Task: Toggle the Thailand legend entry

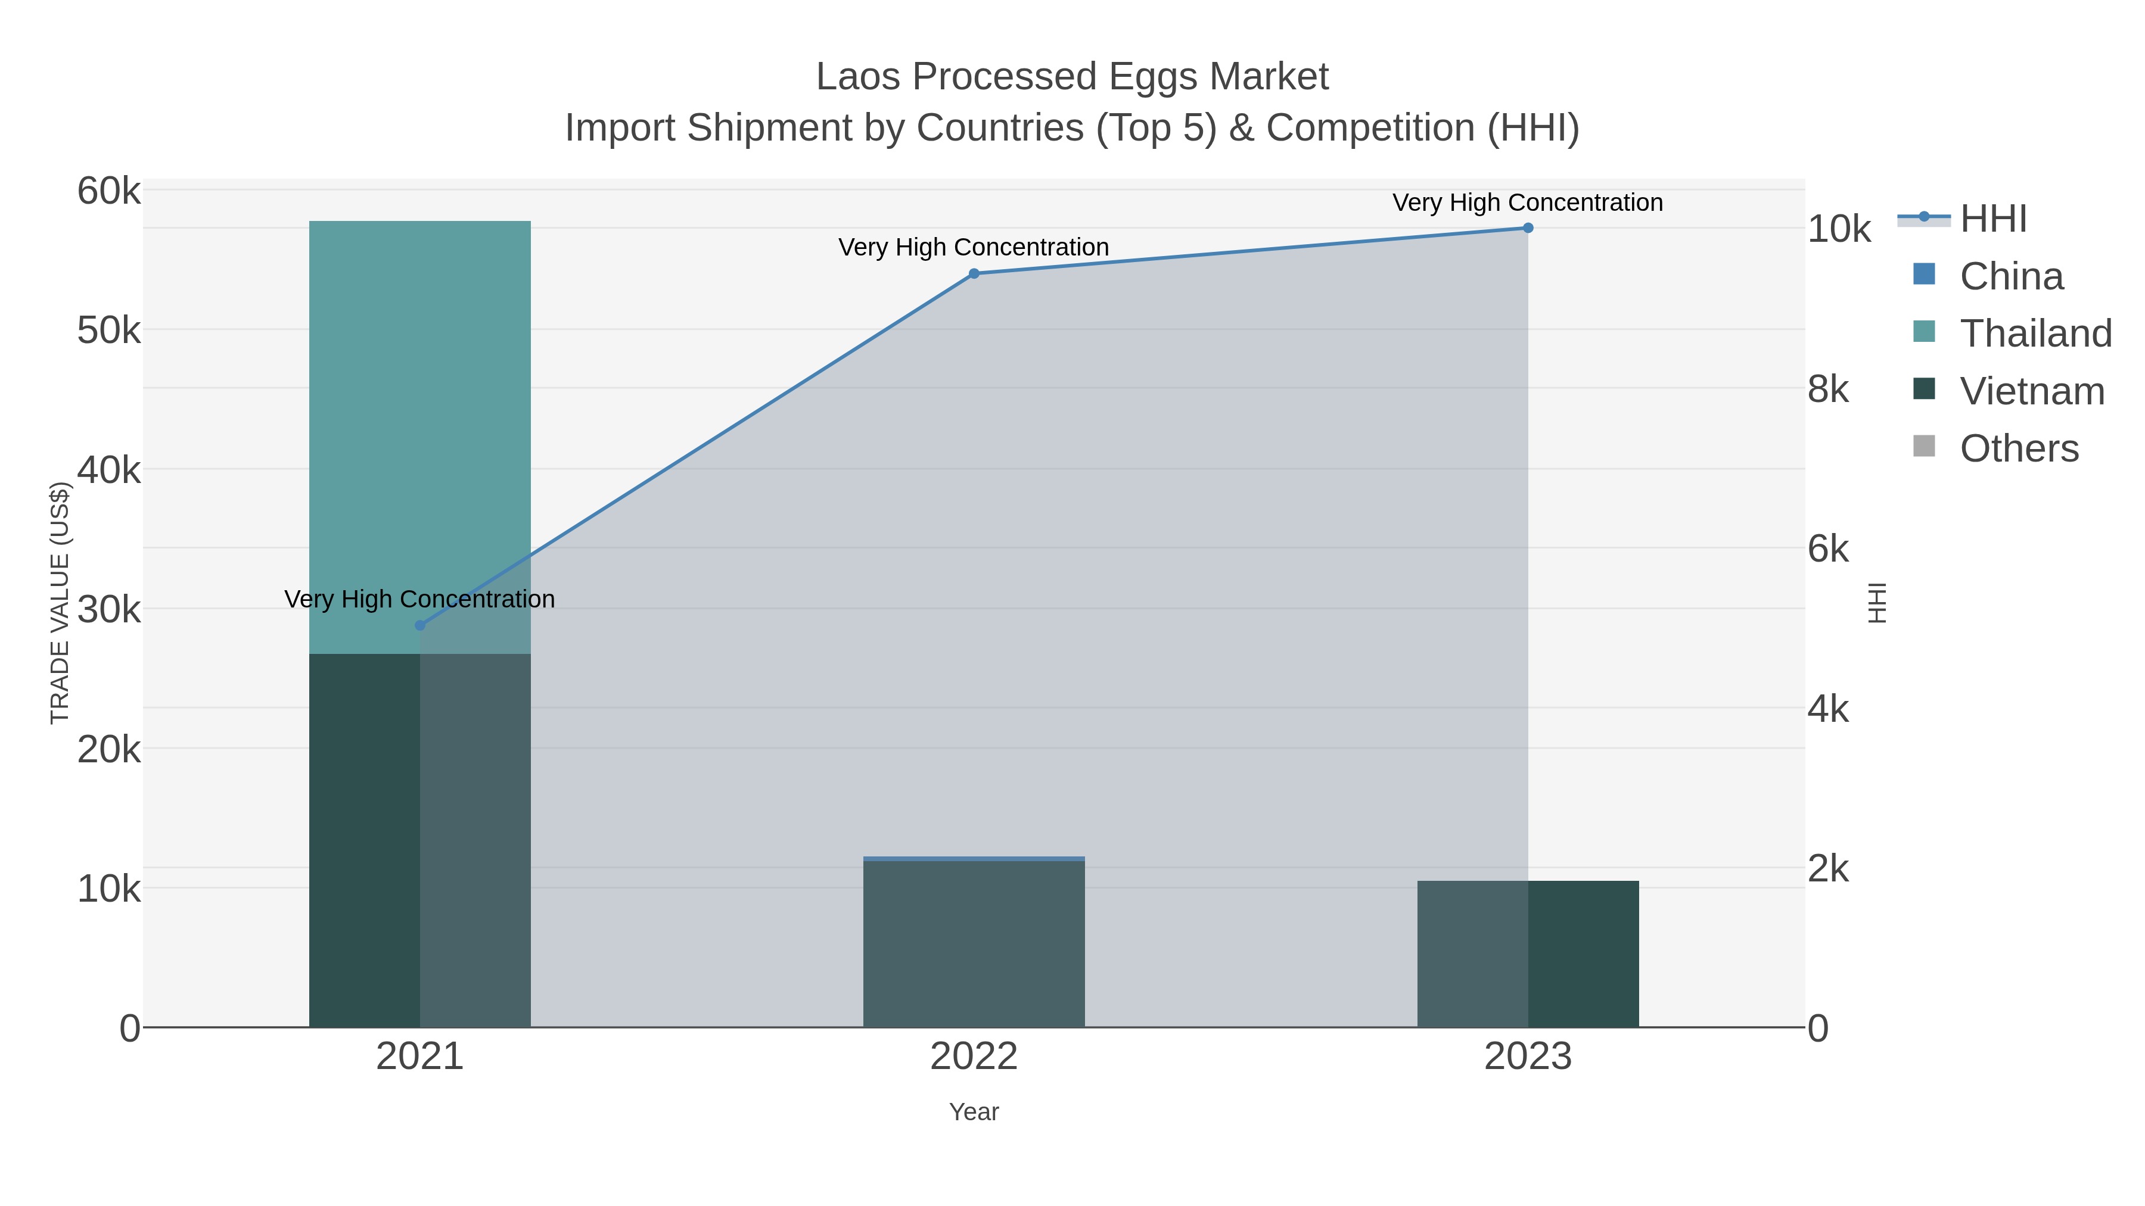Action: point(2013,333)
